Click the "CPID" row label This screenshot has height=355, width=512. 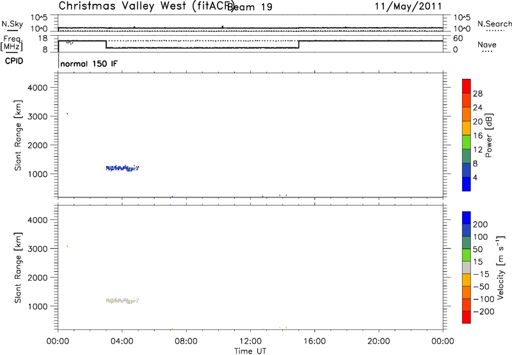click(x=14, y=61)
